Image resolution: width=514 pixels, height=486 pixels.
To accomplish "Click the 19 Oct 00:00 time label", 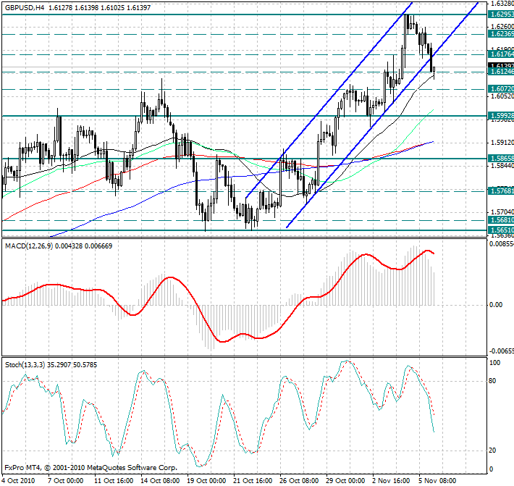I will pyautogui.click(x=206, y=481).
